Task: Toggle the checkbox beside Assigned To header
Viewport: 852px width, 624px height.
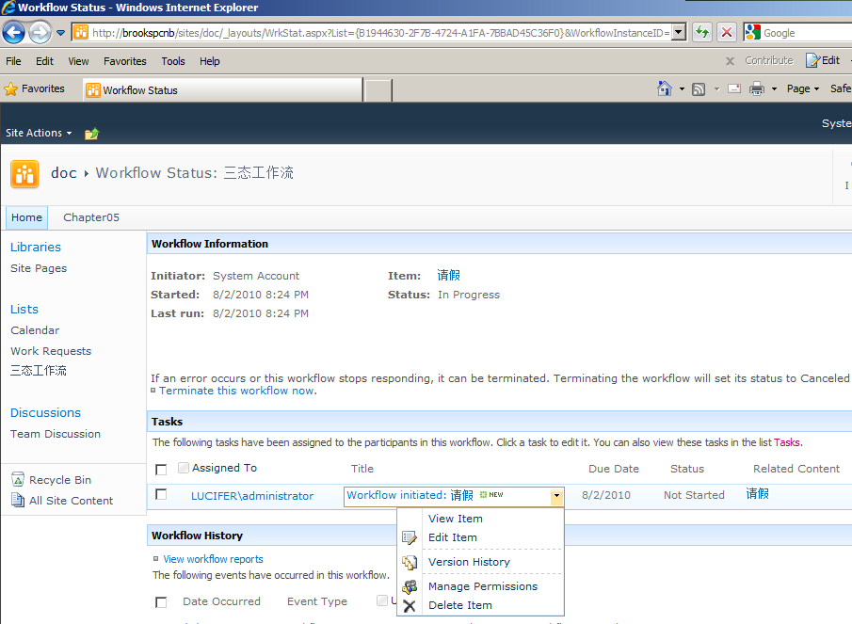Action: 184,468
